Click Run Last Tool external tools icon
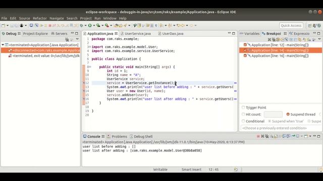 coord(106,26)
